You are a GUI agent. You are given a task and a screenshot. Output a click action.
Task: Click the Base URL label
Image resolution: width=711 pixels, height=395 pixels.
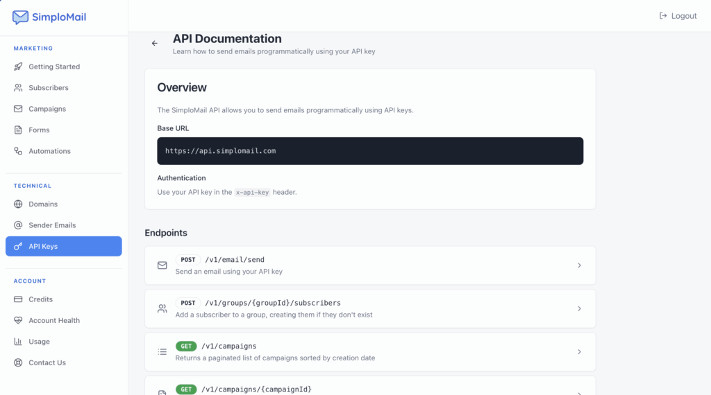[x=173, y=128]
